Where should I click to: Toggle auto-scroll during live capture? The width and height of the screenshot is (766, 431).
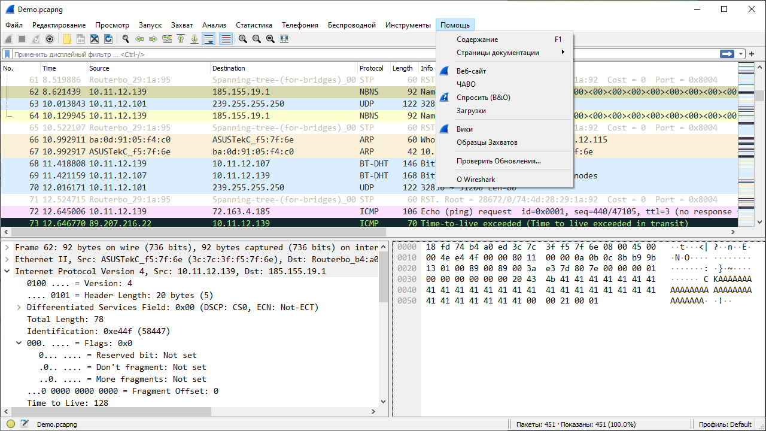208,39
